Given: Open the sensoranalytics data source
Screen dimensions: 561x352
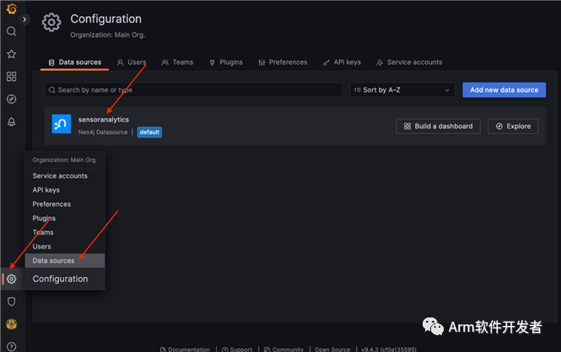Looking at the screenshot, I should (104, 120).
